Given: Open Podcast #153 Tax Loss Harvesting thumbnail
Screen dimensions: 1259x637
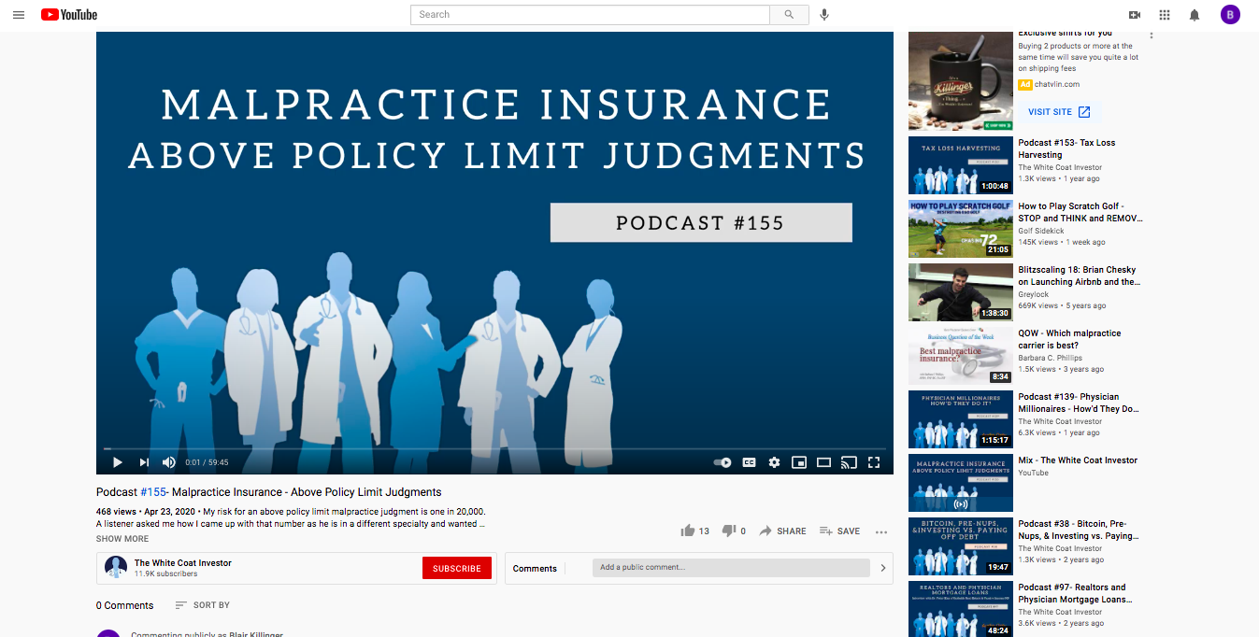Looking at the screenshot, I should click(960, 165).
